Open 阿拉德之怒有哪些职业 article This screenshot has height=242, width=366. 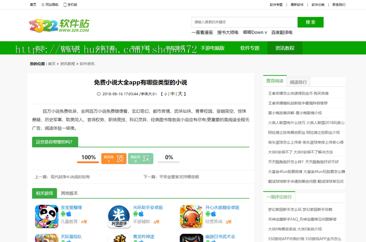tap(304, 133)
